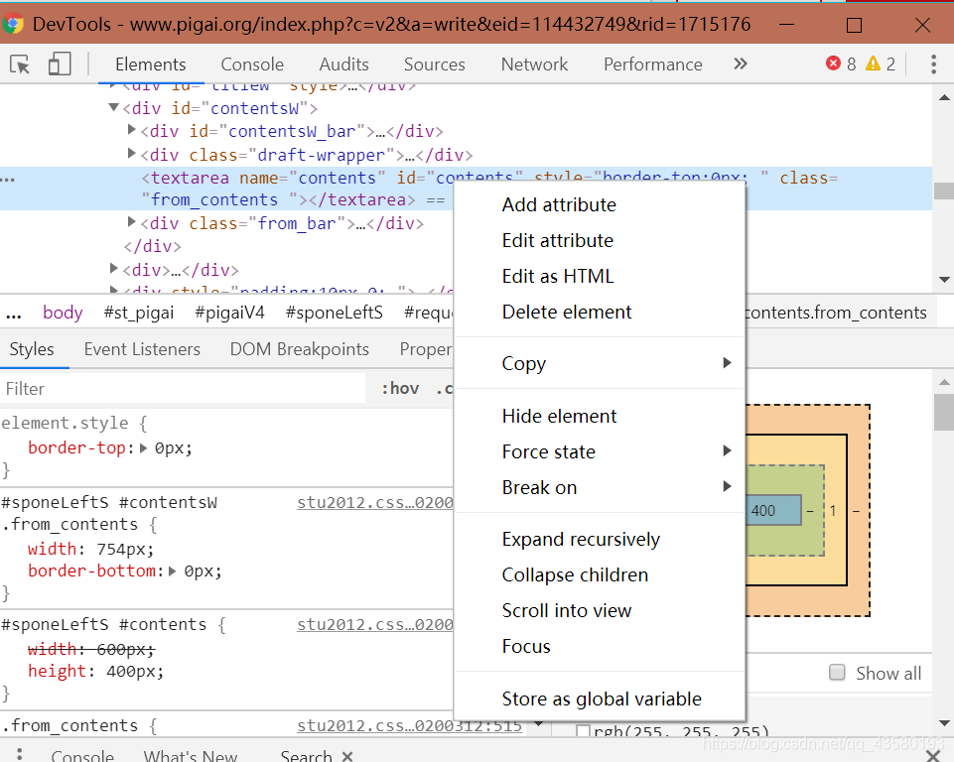The image size is (954, 762).
Task: Open stu2012.css link for .from_contents width rule
Action: 375,503
